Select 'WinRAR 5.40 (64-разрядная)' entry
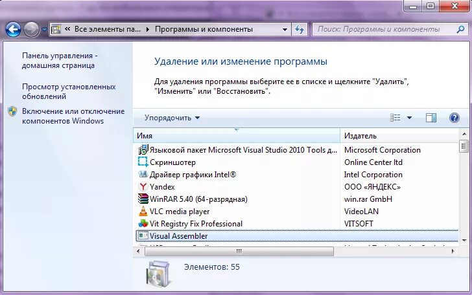This screenshot has height=295, width=472. coord(298,199)
